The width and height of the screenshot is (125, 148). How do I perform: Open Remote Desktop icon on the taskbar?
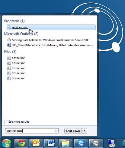[111, 143]
